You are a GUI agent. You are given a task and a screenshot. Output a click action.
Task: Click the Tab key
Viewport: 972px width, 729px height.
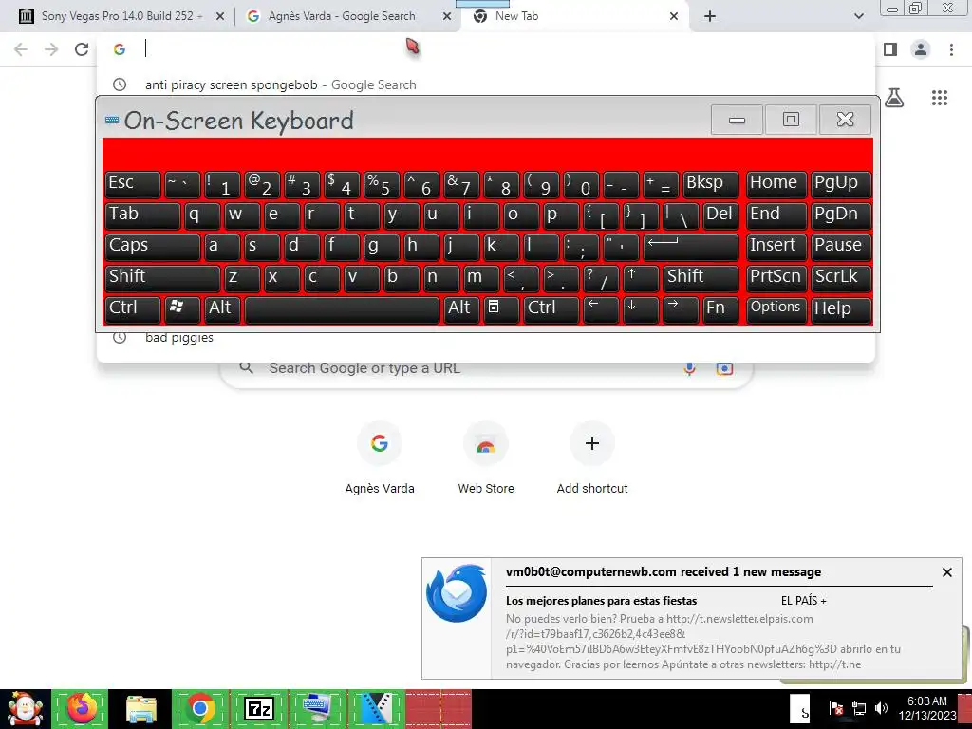point(142,216)
